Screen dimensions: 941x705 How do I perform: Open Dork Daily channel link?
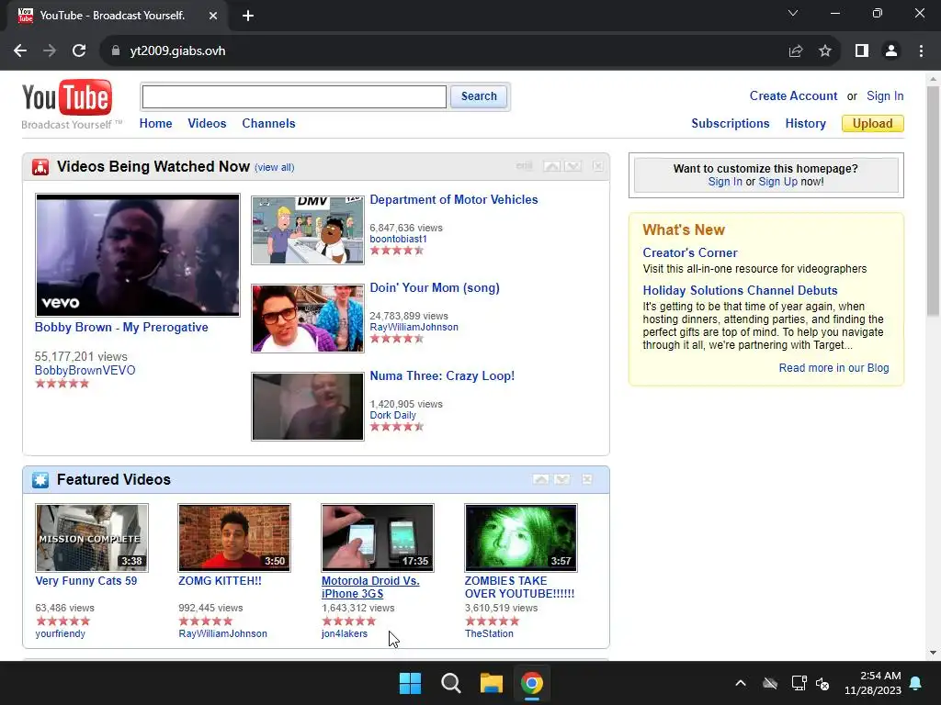pos(392,415)
